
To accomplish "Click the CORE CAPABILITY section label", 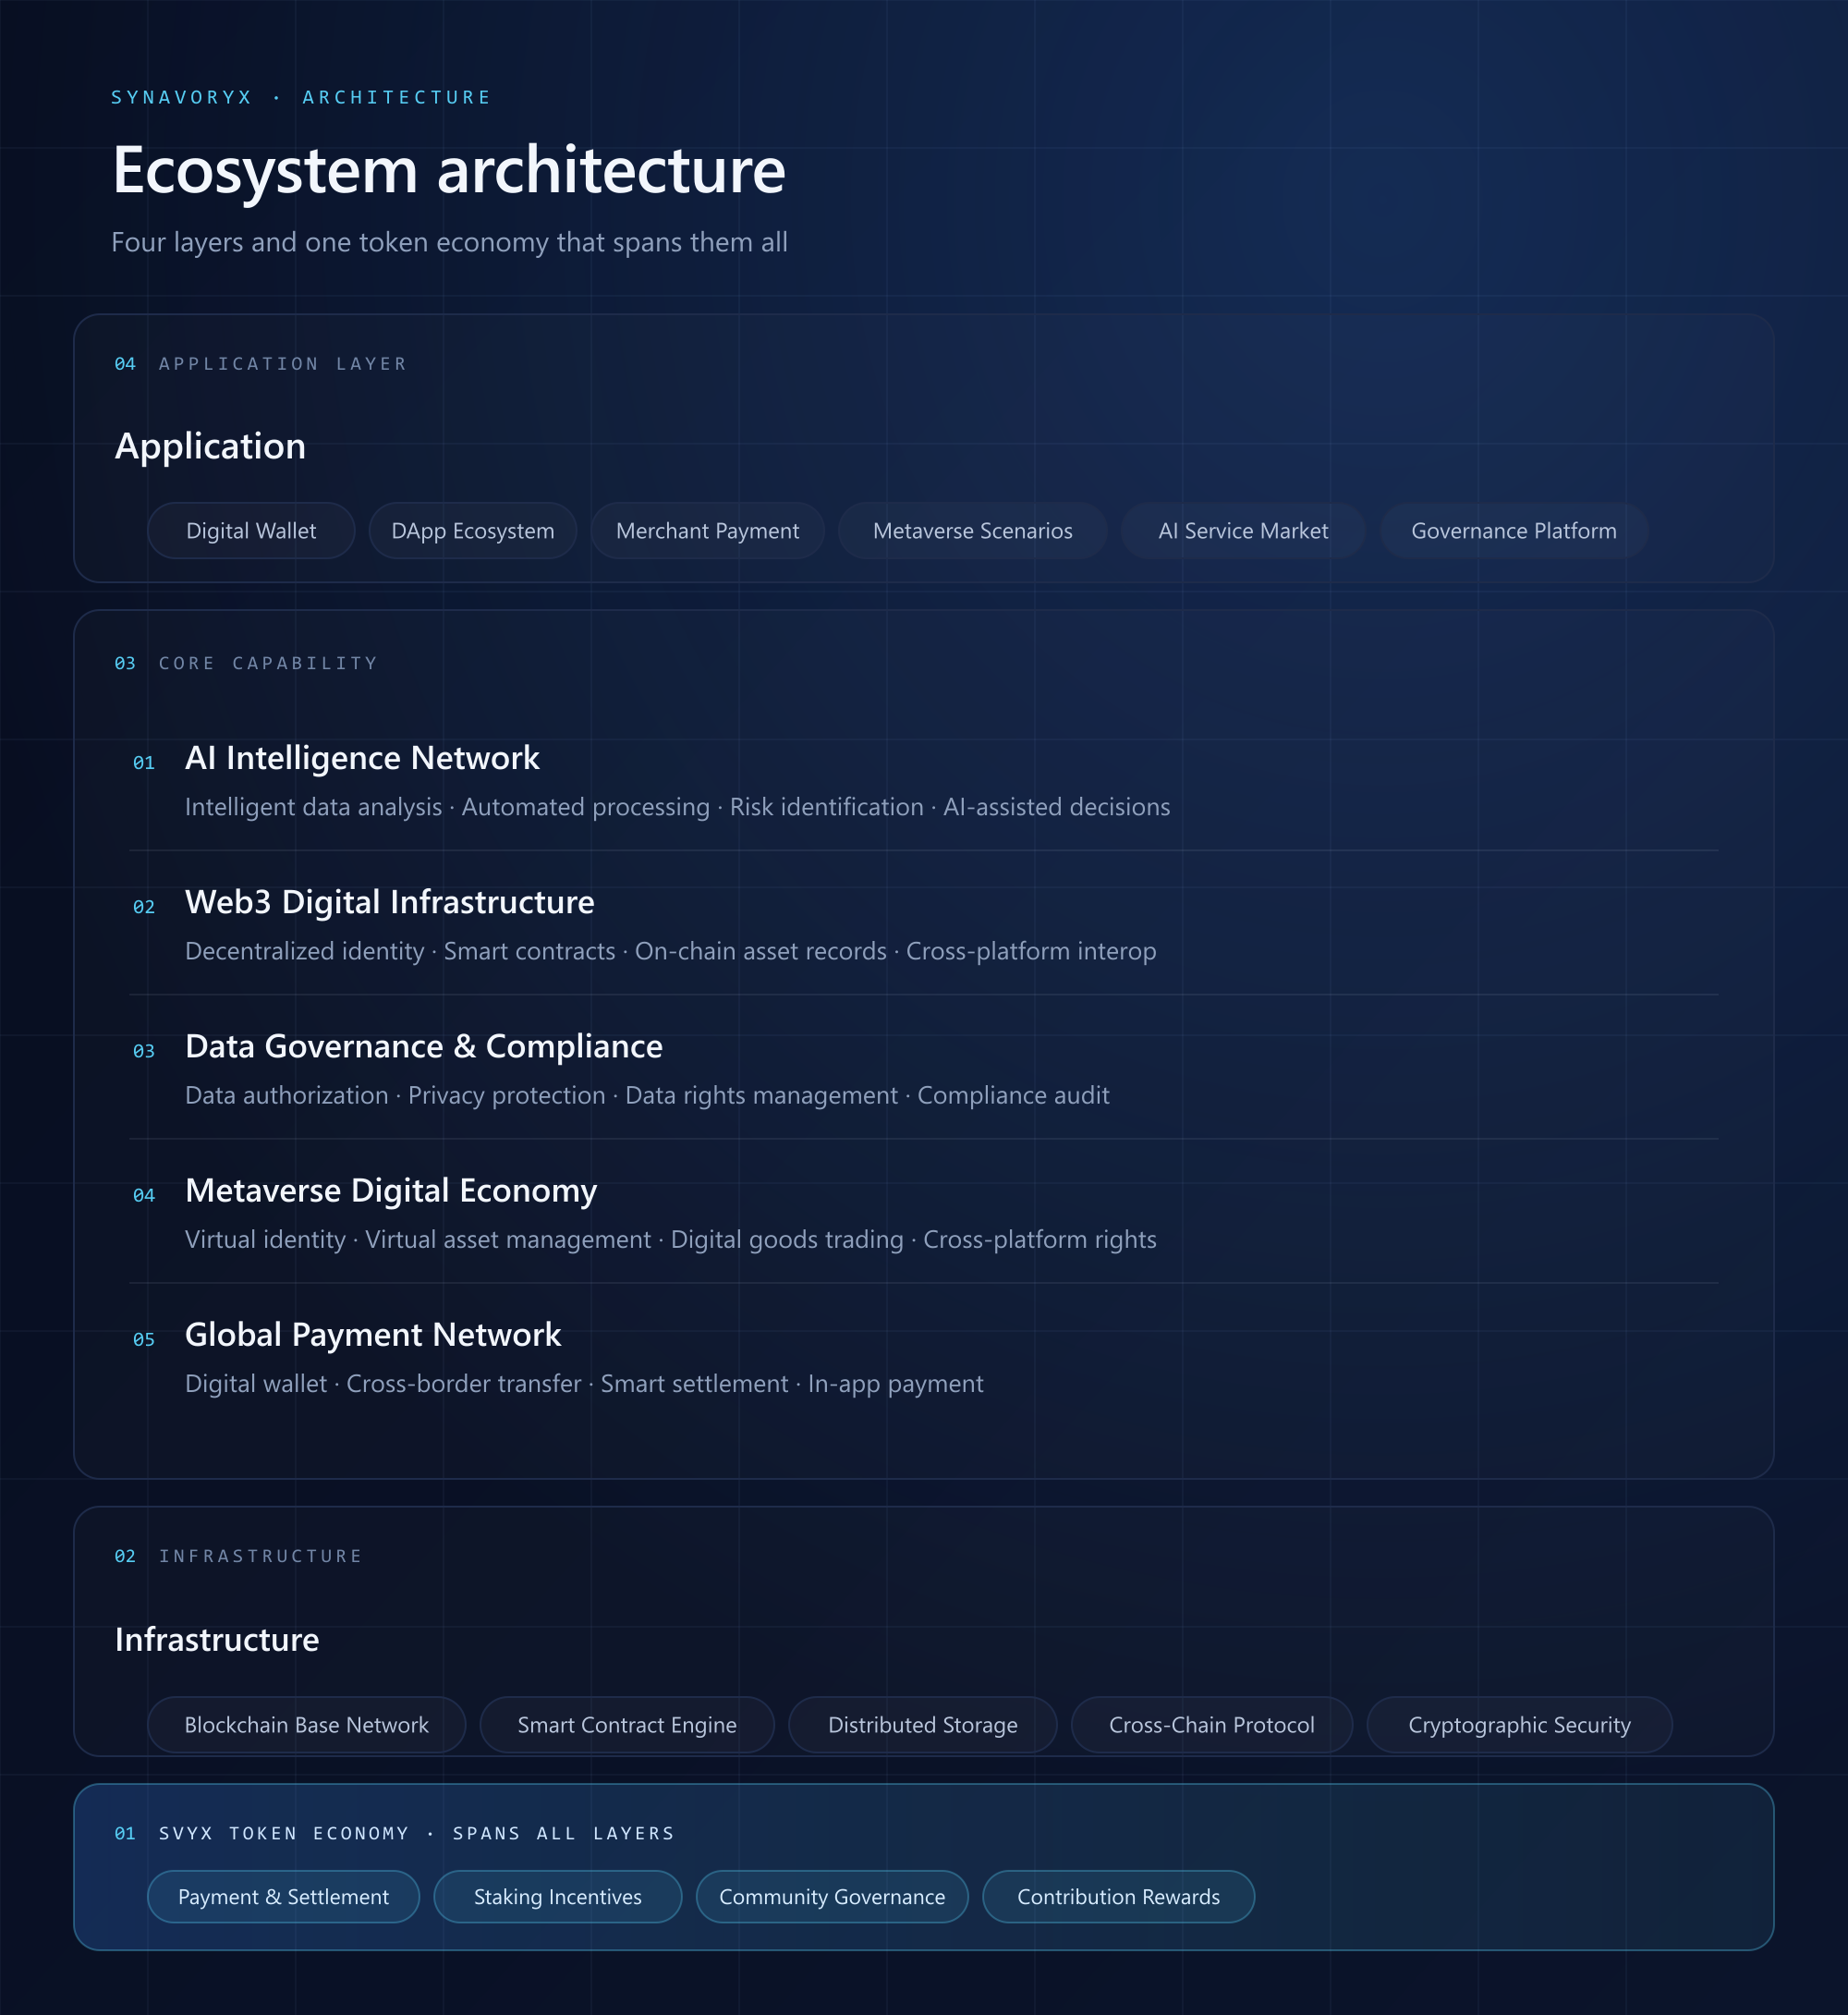I will (268, 664).
